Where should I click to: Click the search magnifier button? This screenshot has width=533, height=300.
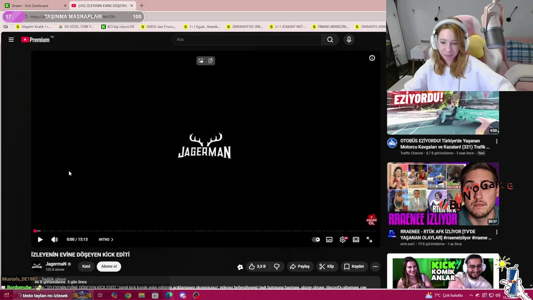coord(330,40)
